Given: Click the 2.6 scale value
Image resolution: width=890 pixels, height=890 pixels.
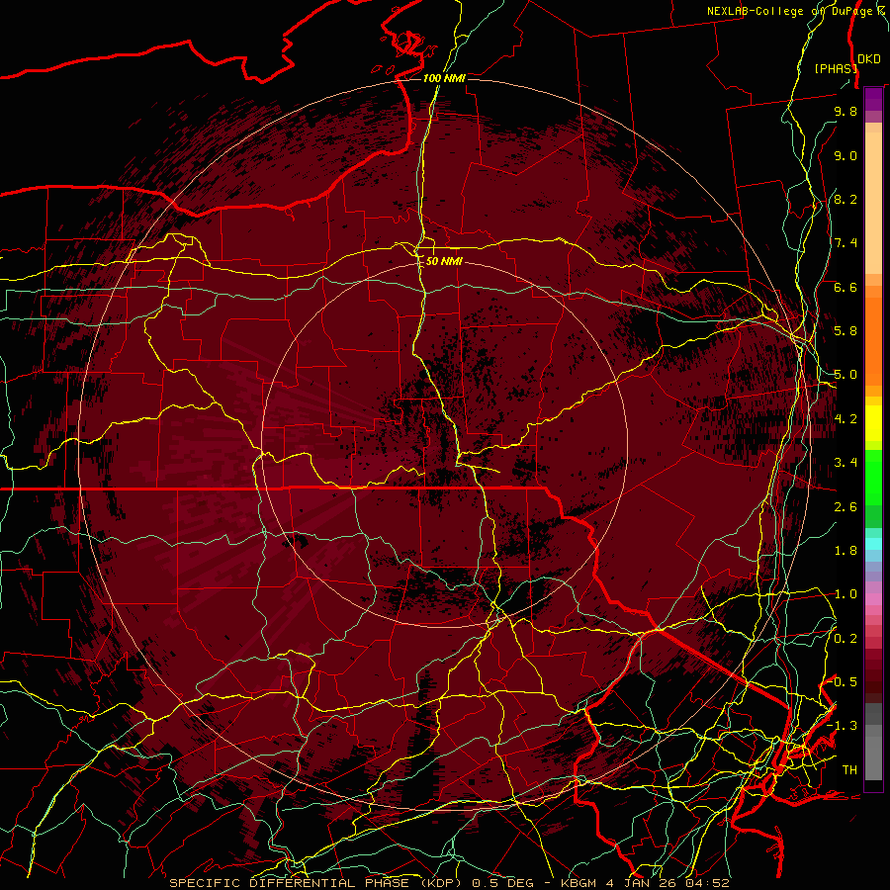Looking at the screenshot, I should pos(845,507).
